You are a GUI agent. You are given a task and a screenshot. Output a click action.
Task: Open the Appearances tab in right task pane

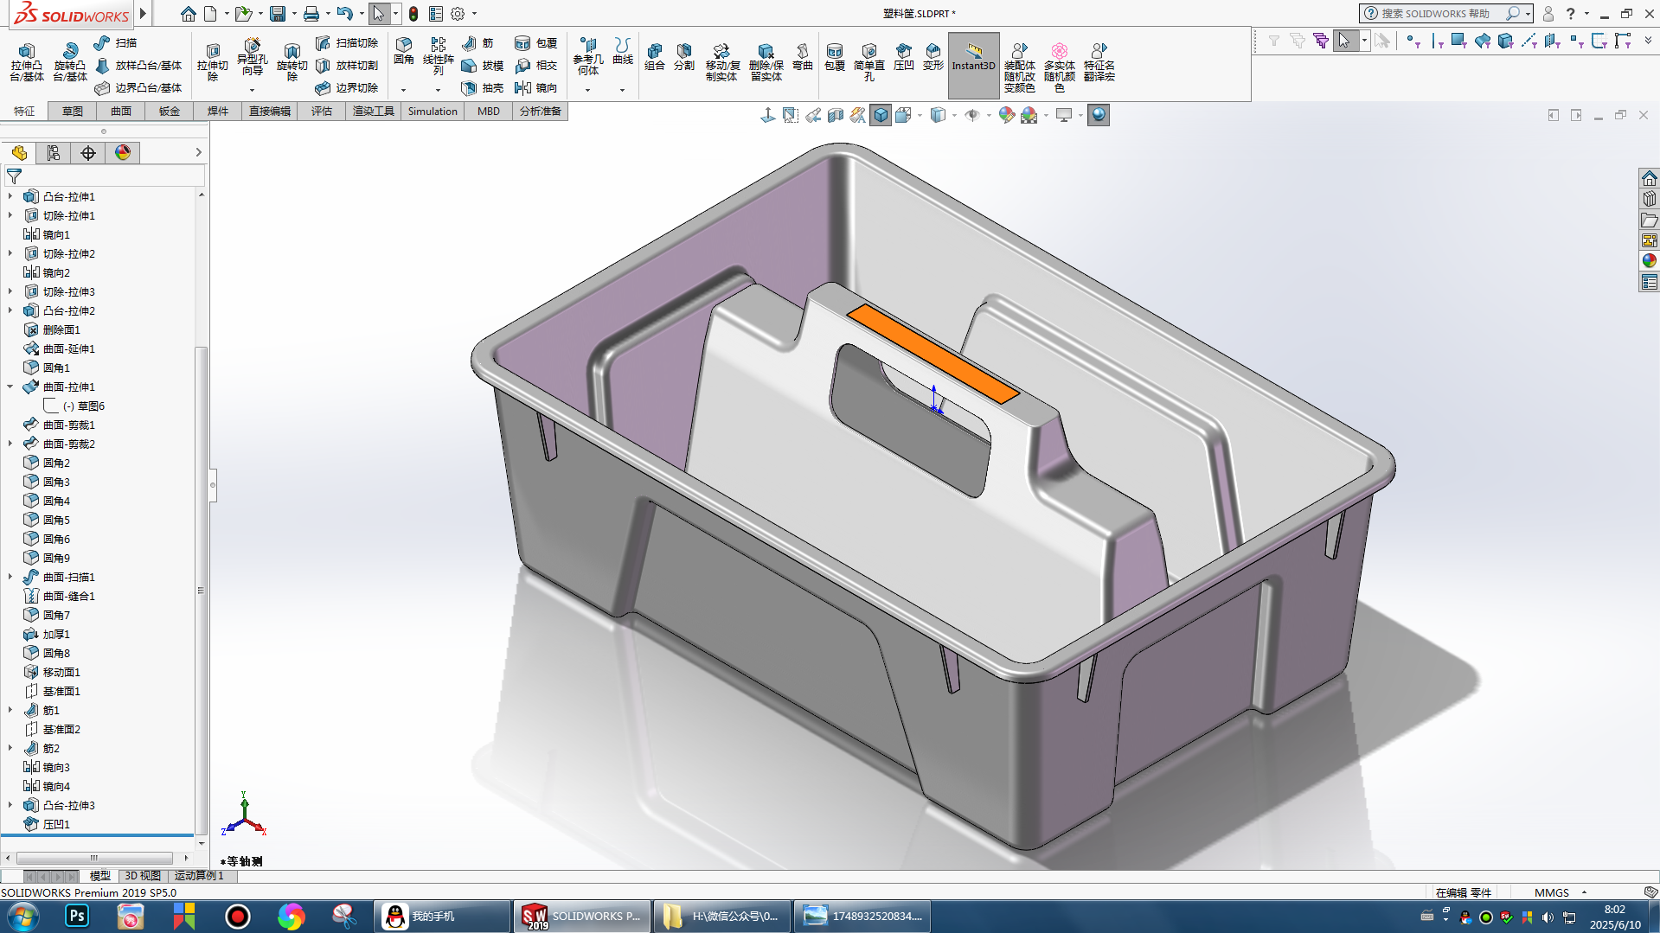coord(1650,261)
